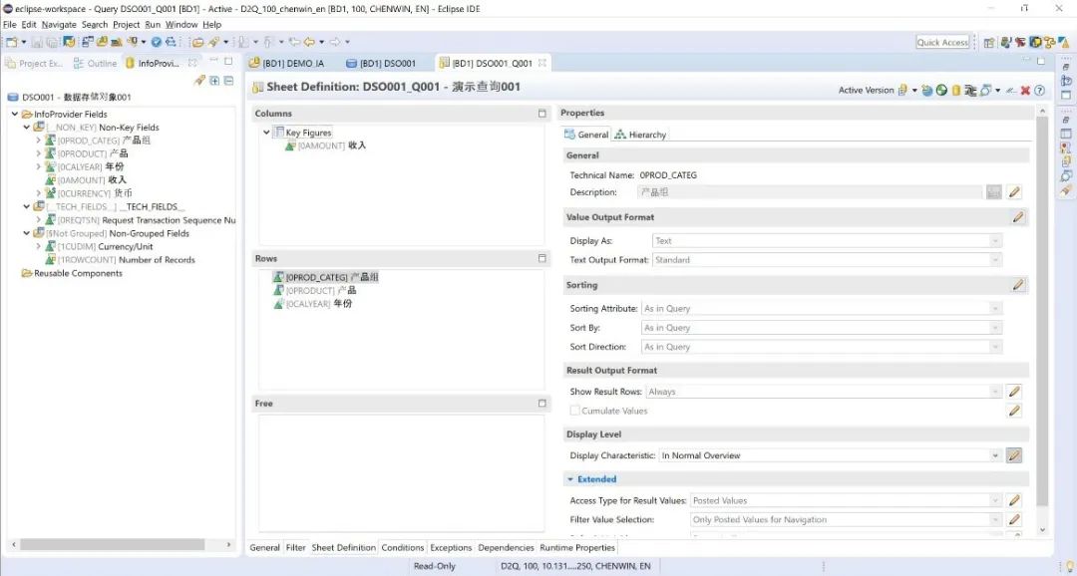Image resolution: width=1077 pixels, height=576 pixels.
Task: Open the Show Result Rows dropdown
Action: tap(995, 392)
